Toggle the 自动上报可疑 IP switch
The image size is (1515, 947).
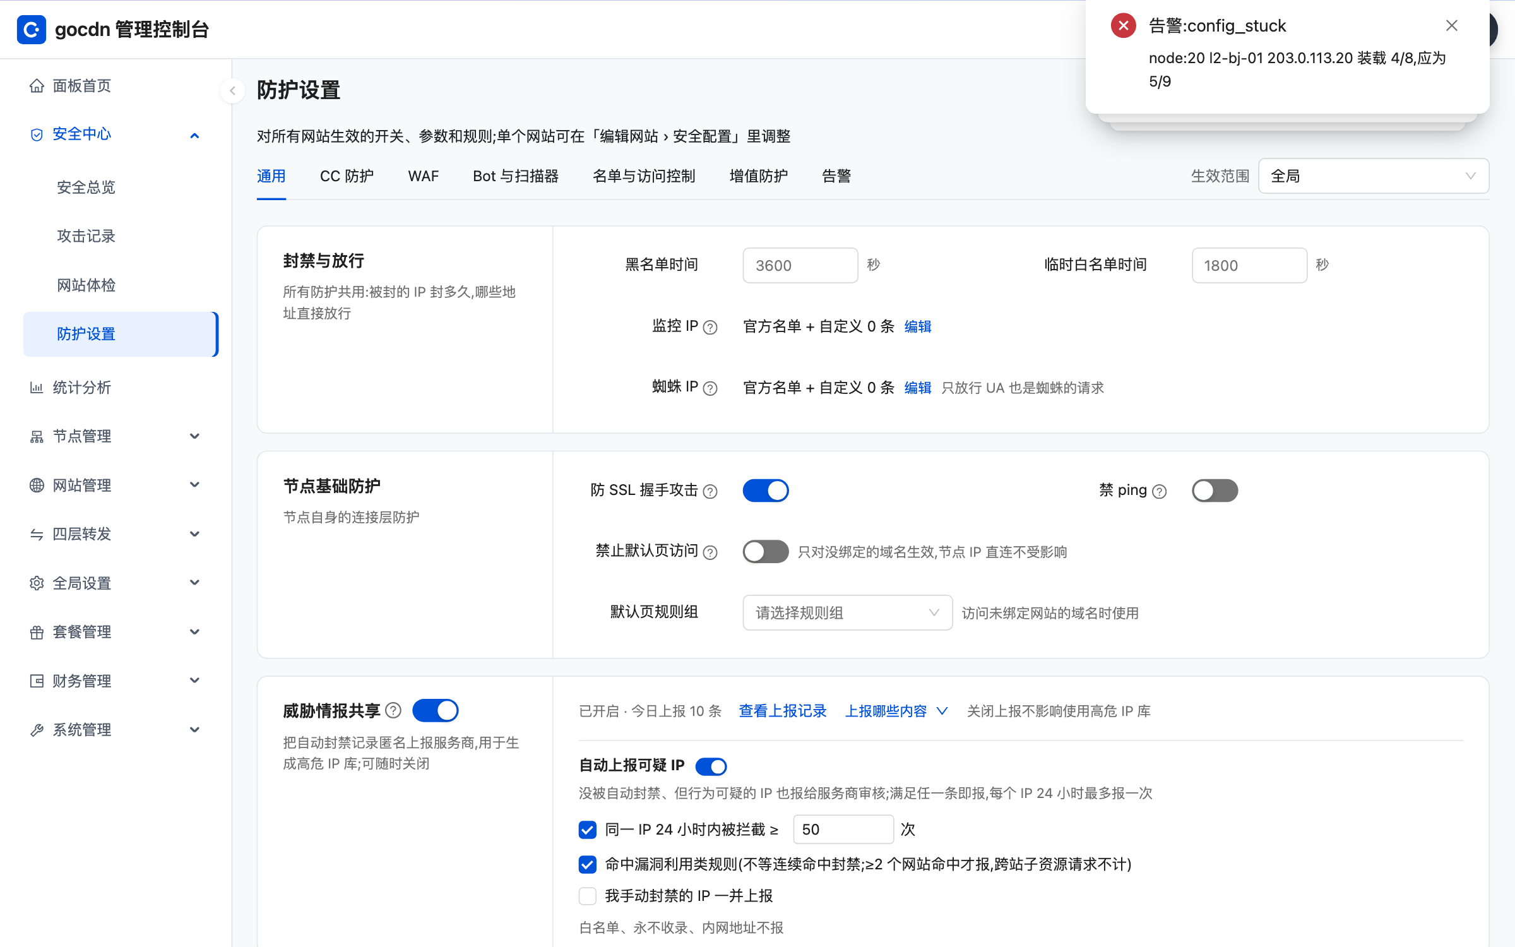pyautogui.click(x=711, y=766)
